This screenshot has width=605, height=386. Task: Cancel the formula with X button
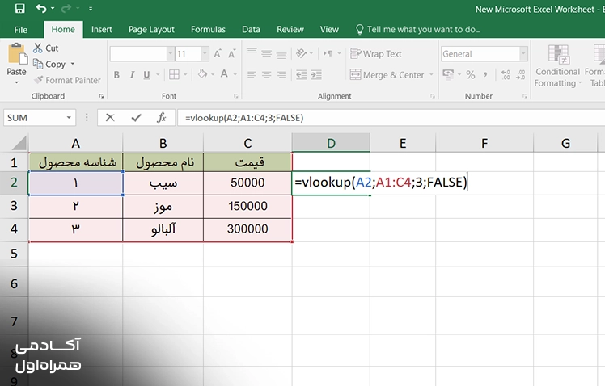pos(110,117)
